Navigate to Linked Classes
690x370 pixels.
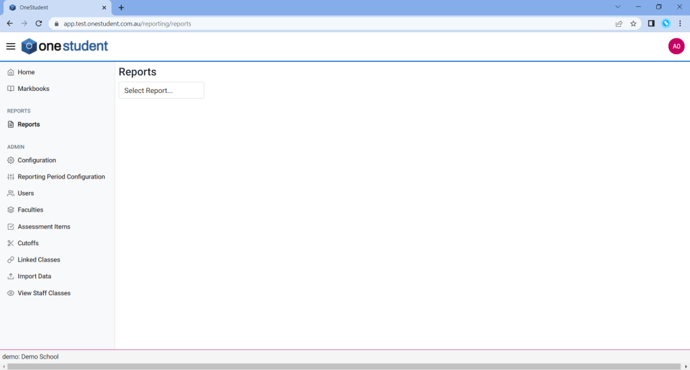[39, 259]
